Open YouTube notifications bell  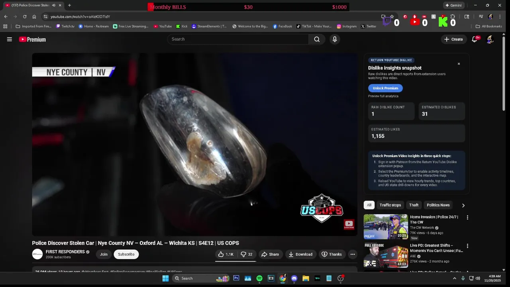point(475,39)
